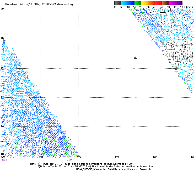
Task: Click the gray 0-5 knots legend segment
Action: (117, 3)
